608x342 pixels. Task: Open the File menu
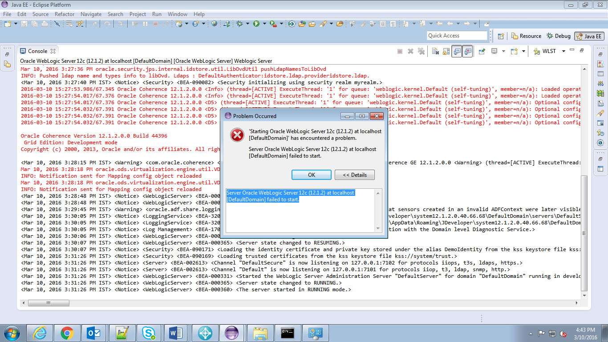pyautogui.click(x=7, y=14)
